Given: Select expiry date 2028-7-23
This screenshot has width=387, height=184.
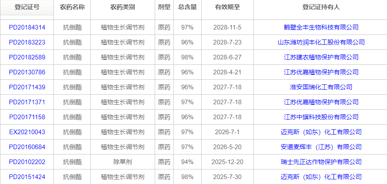Looking at the screenshot, I should click(227, 42).
